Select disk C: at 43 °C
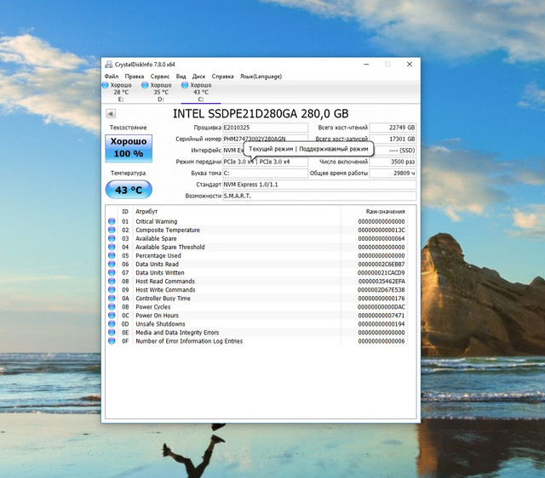The image size is (545, 478). pos(201,92)
